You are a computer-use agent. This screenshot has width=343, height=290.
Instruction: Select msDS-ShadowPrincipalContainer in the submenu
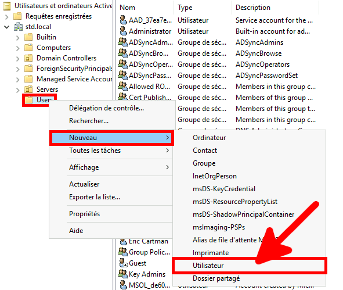tap(250, 214)
